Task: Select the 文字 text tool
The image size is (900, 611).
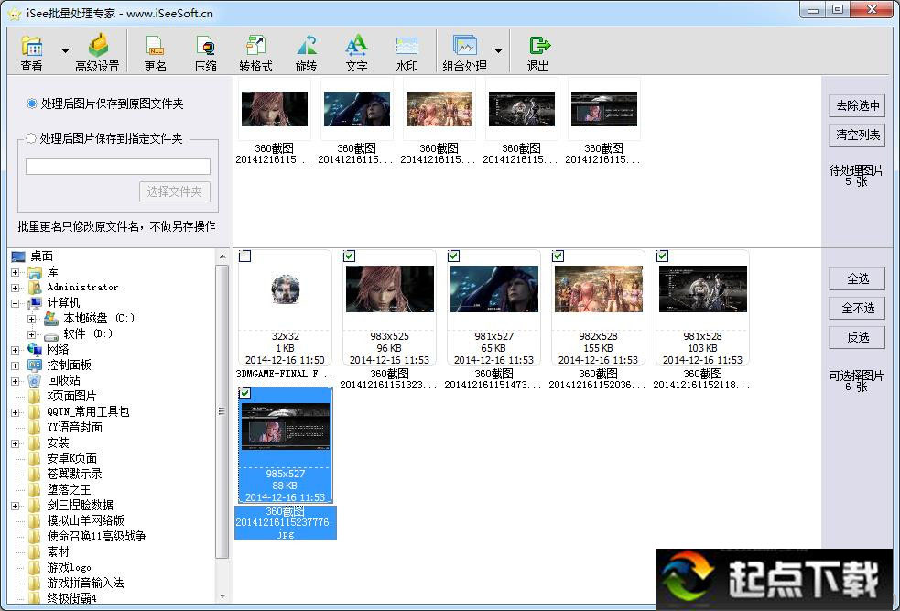Action: point(356,53)
